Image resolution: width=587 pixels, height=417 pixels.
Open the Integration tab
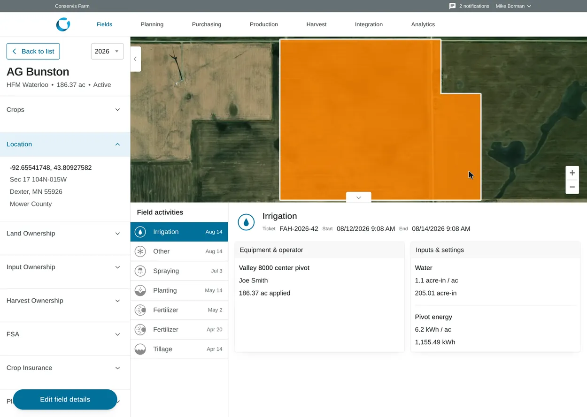(369, 24)
